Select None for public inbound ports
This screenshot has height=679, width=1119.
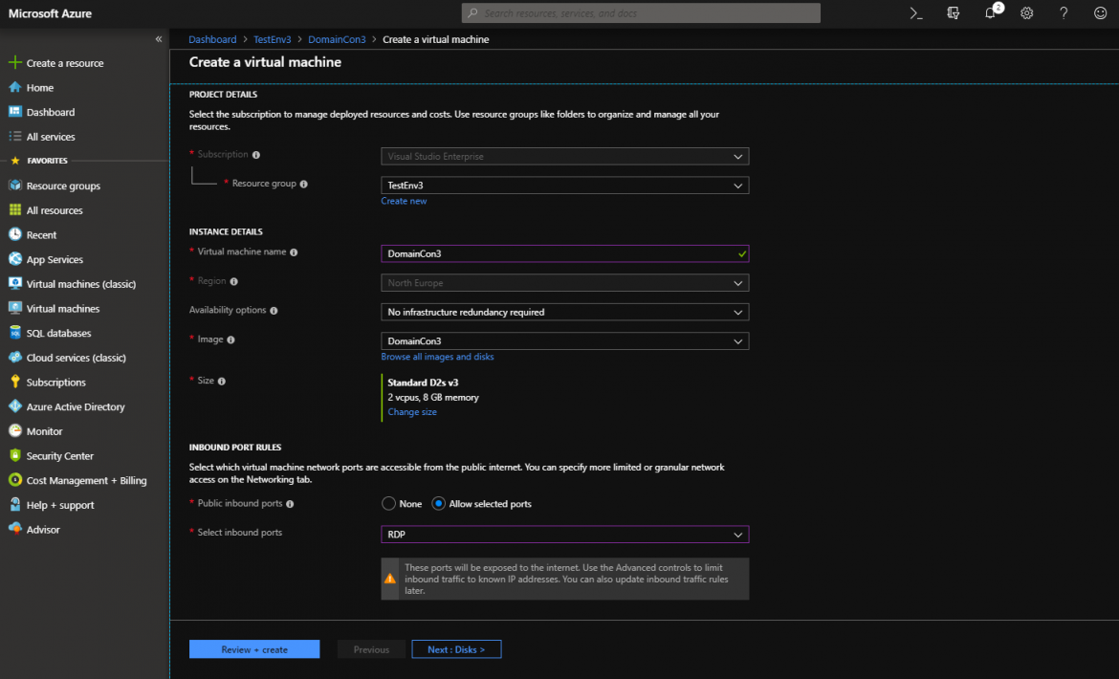coord(388,504)
